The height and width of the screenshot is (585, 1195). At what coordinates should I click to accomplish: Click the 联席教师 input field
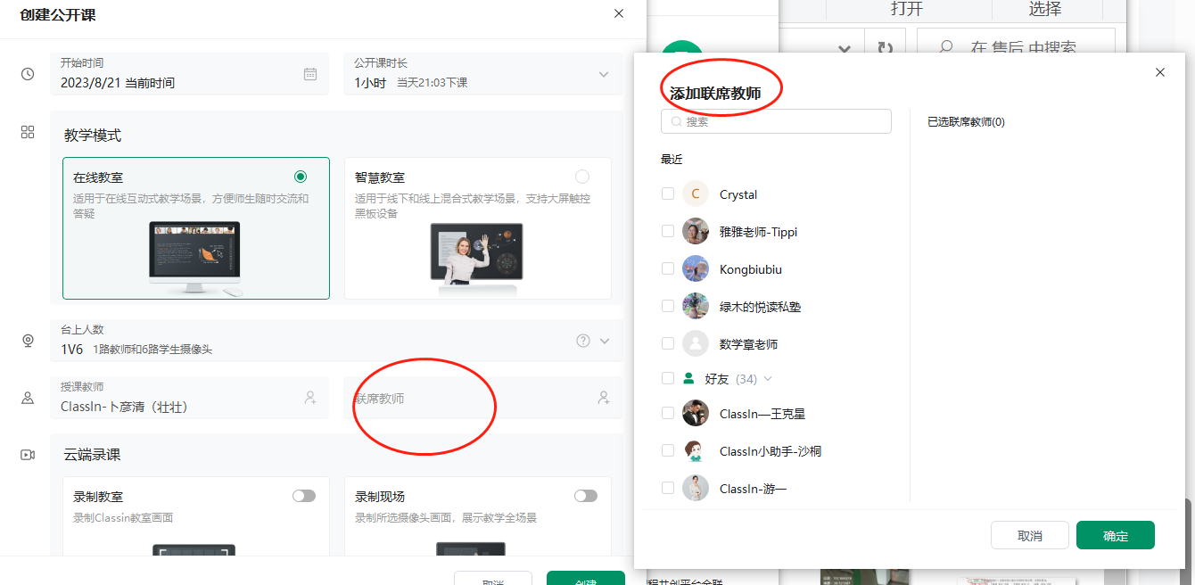click(483, 398)
